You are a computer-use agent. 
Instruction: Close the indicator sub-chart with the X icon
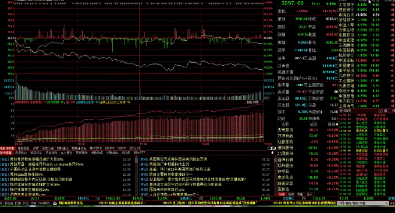pyautogui.click(x=262, y=102)
